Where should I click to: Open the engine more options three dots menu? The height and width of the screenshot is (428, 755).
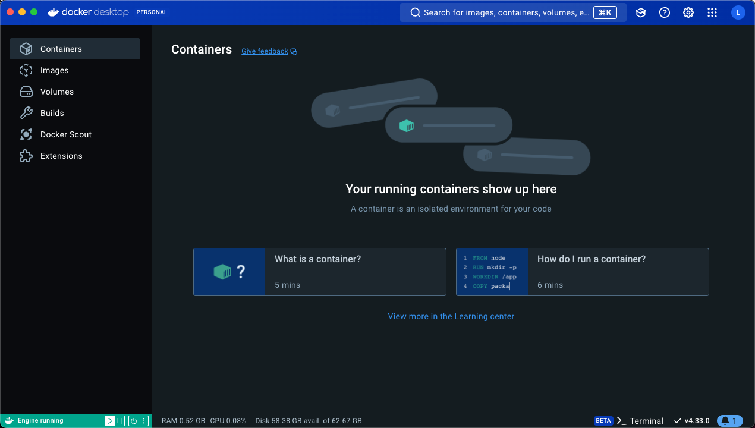[x=143, y=421]
